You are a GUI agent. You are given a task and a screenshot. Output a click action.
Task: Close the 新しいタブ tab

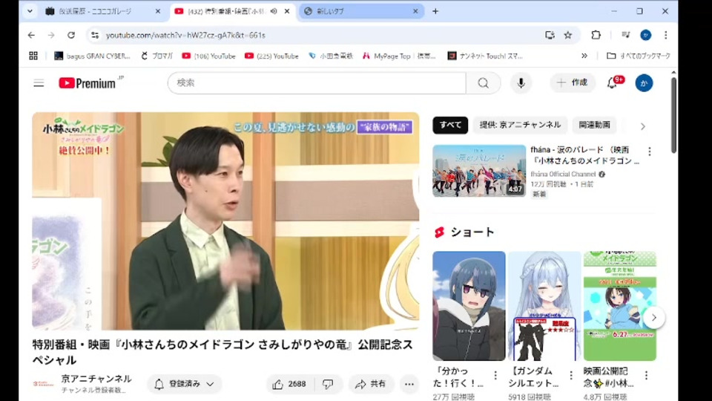pyautogui.click(x=415, y=11)
